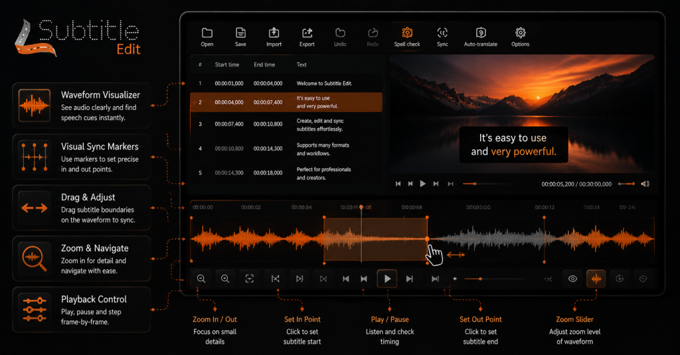
Task: Go to previous frame in the video preview controls
Action: (x=410, y=184)
